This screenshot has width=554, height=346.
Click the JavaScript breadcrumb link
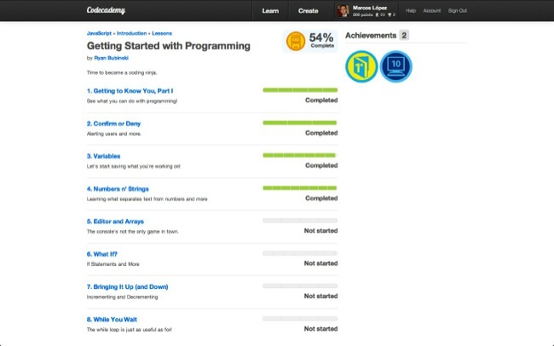tap(101, 32)
